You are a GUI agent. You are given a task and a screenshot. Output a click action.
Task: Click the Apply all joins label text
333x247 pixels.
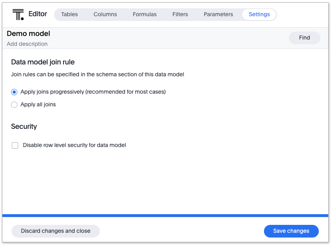pos(38,105)
